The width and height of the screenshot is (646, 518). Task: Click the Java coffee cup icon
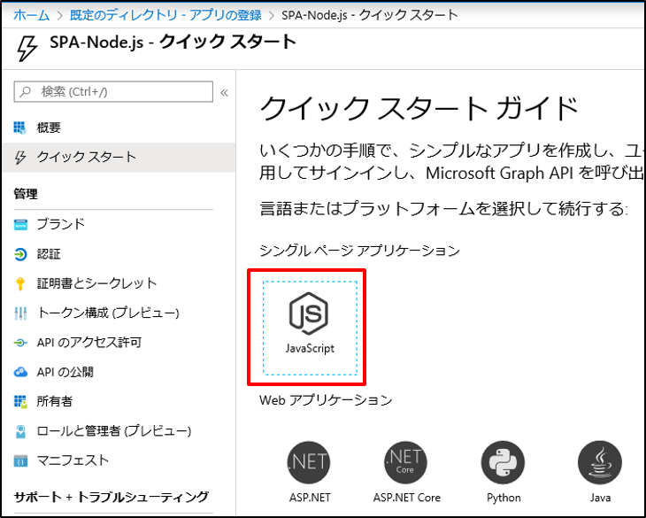[x=600, y=462]
